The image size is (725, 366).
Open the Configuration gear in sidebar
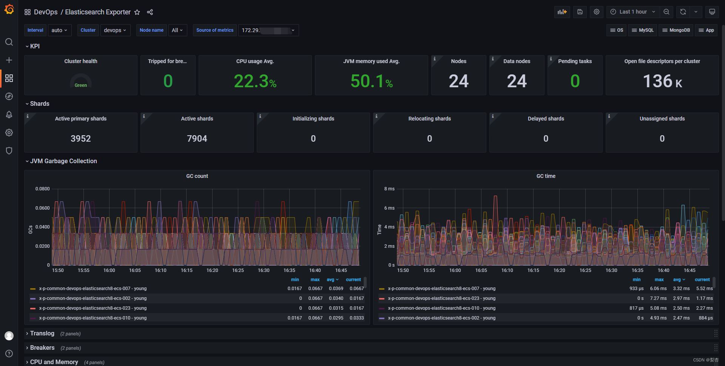coord(9,133)
